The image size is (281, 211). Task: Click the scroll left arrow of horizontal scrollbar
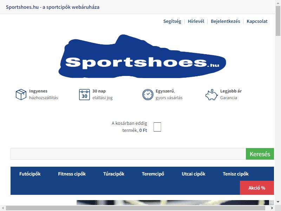tap(3, 208)
